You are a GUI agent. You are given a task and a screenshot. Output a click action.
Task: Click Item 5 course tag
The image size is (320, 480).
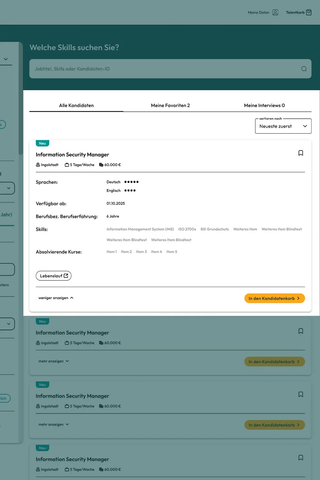pos(172,252)
